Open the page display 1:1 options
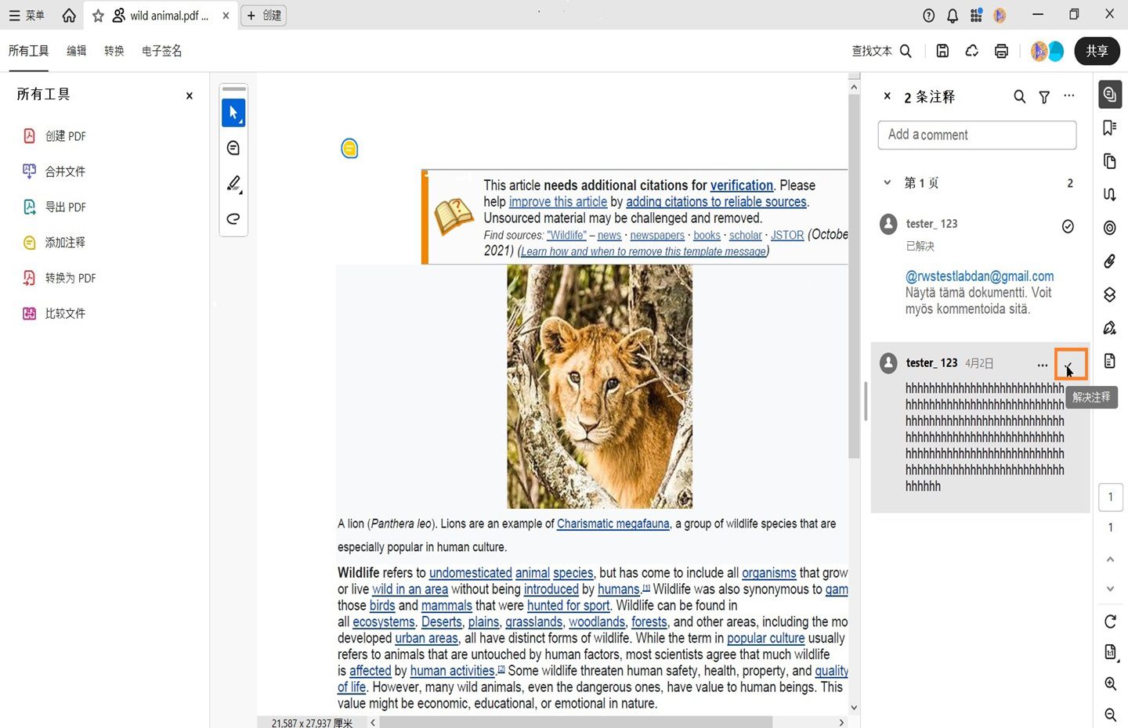1128x728 pixels. tap(1111, 652)
